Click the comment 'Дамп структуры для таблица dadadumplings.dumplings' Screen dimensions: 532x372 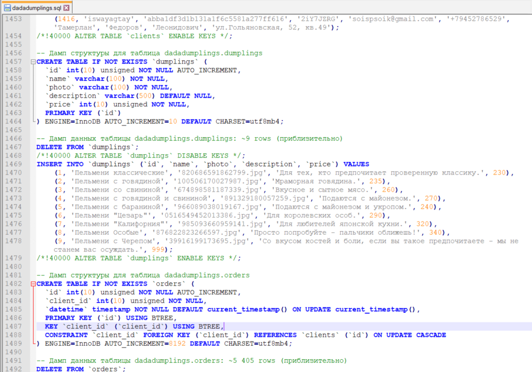[149, 53]
